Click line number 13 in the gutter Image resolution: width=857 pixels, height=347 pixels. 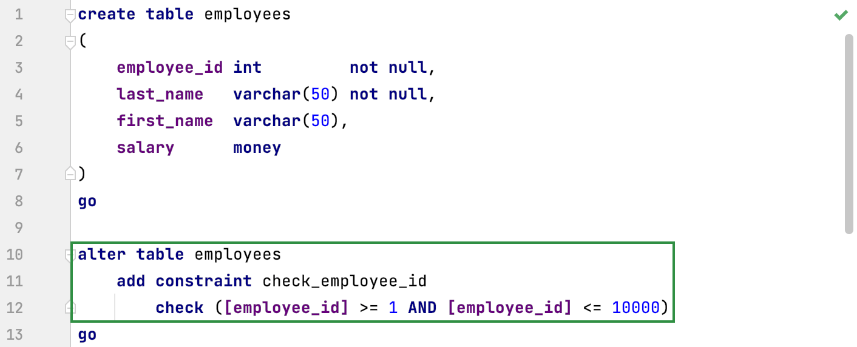15,334
